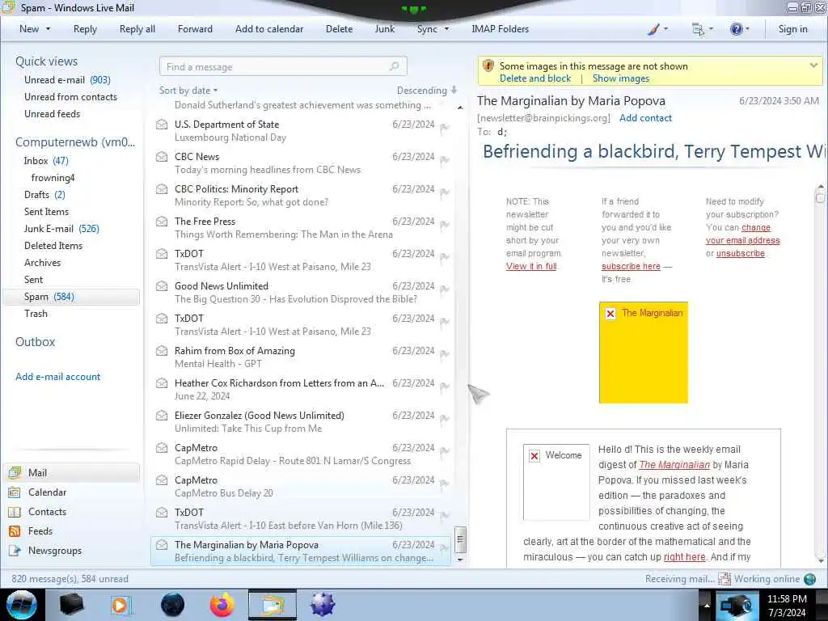Viewport: 828px width, 621px height.
Task: Click the Reply toolbar button
Action: (85, 29)
